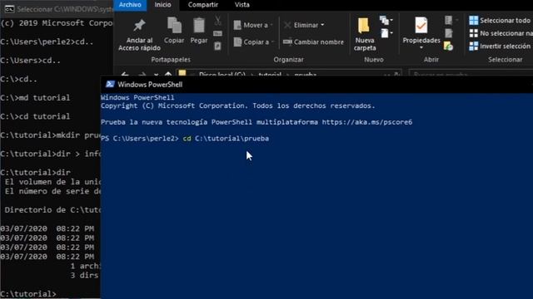This screenshot has height=299, width=533.
Task: Click the paste shortcut icon
Action: [x=218, y=46]
